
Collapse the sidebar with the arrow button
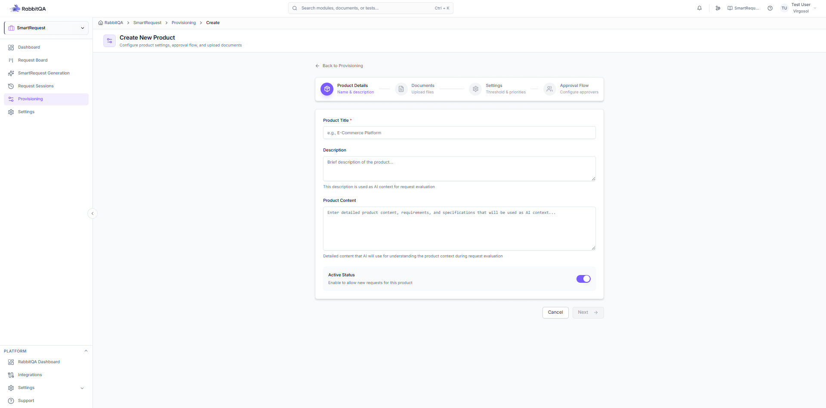click(92, 213)
